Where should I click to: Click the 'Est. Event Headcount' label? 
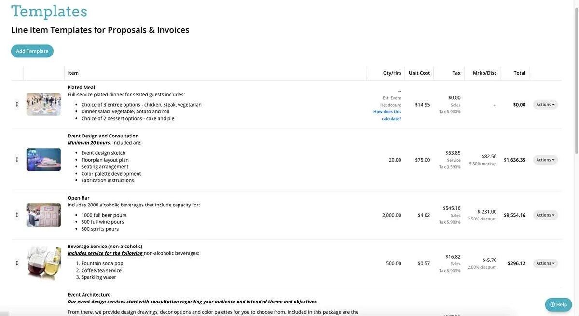(391, 101)
